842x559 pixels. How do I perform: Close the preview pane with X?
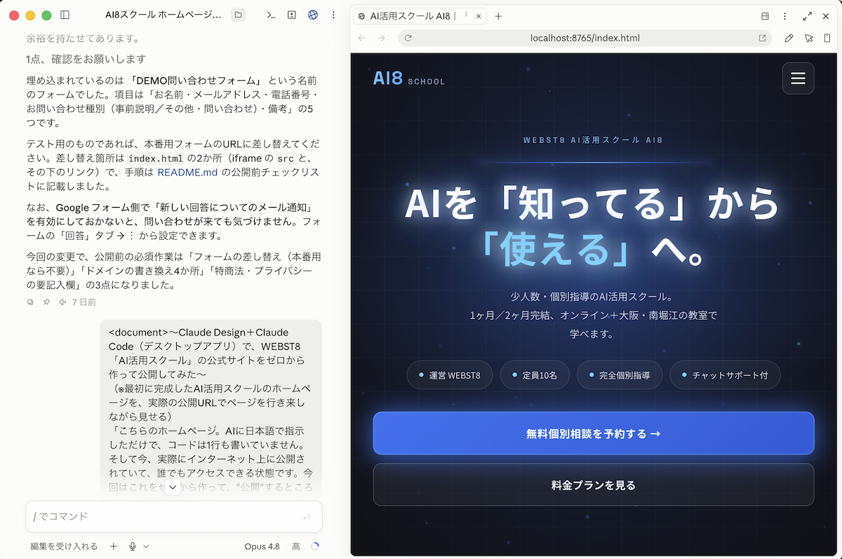pyautogui.click(x=827, y=16)
